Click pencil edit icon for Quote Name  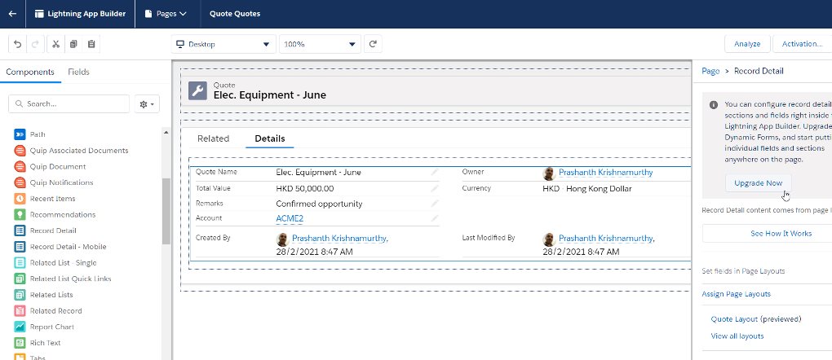click(435, 173)
